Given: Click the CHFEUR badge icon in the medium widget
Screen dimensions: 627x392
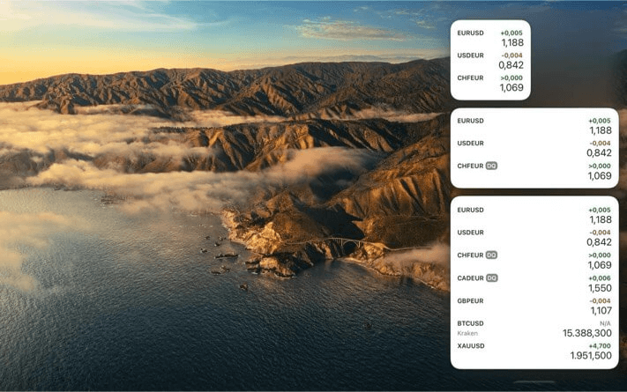Looking at the screenshot, I should (491, 166).
